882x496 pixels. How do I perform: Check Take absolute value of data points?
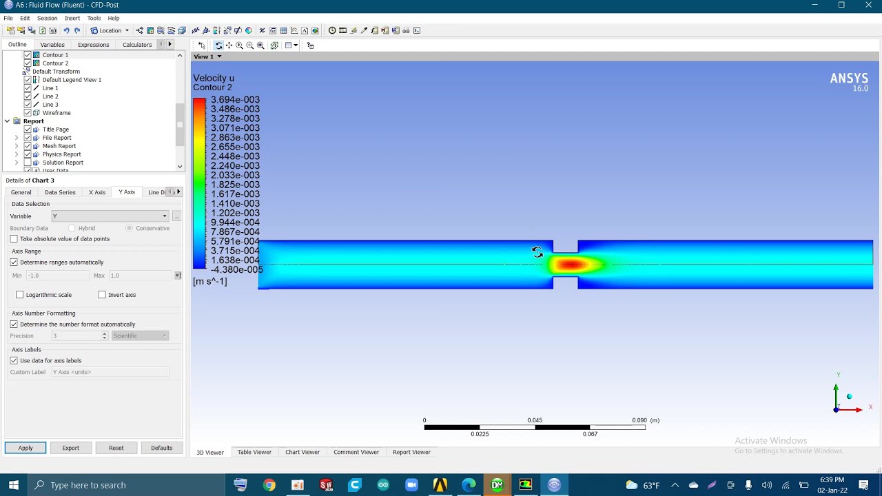click(14, 239)
